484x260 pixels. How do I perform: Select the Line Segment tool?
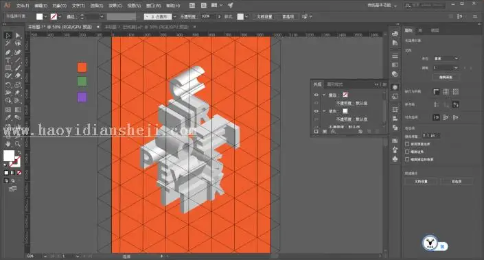(x=18, y=60)
